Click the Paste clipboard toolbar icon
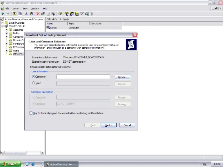223x167 pixels. pyautogui.click(x=32, y=14)
